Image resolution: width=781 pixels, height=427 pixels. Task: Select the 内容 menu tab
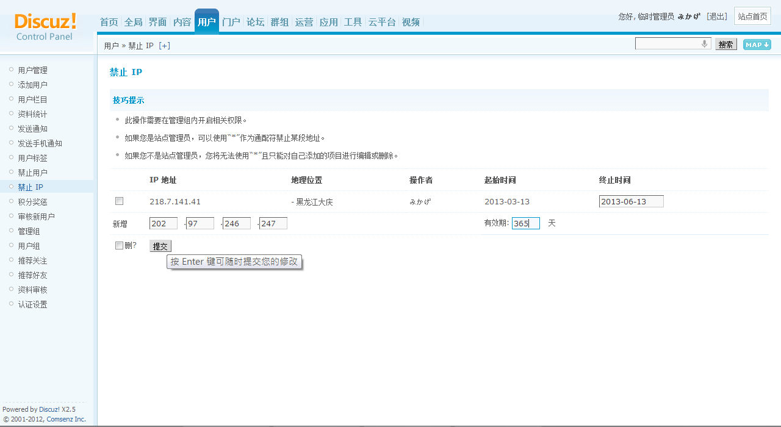click(182, 22)
